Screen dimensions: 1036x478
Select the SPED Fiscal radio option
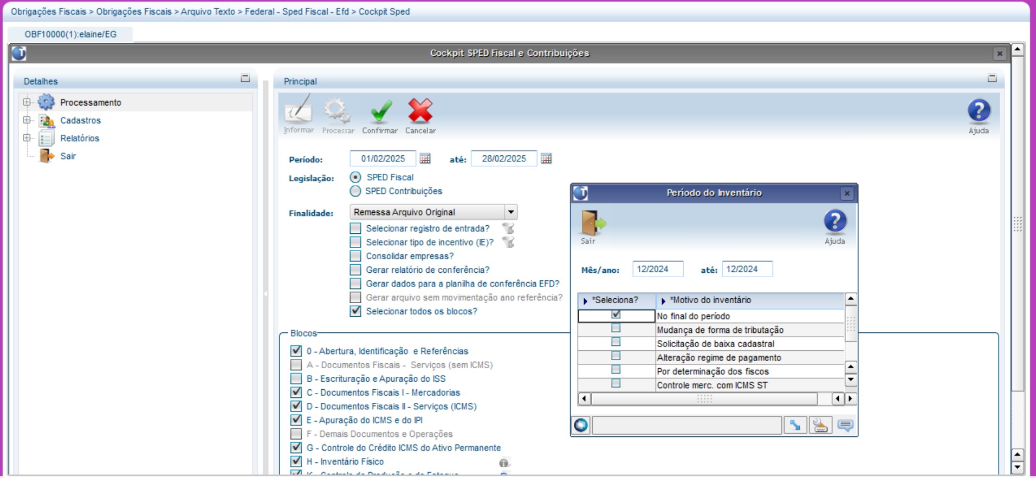(355, 177)
